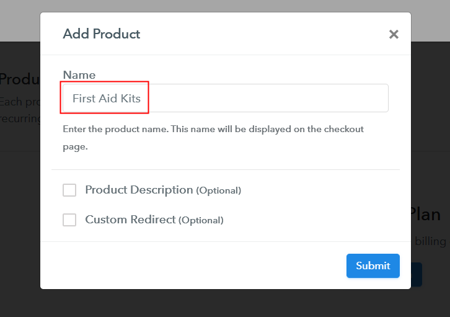
Task: Enable the Product Description checkbox
Action: click(69, 190)
